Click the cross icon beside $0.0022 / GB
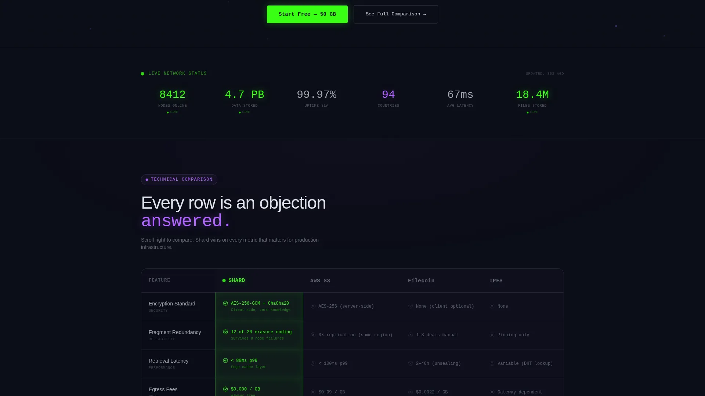The image size is (705, 396). point(411,392)
